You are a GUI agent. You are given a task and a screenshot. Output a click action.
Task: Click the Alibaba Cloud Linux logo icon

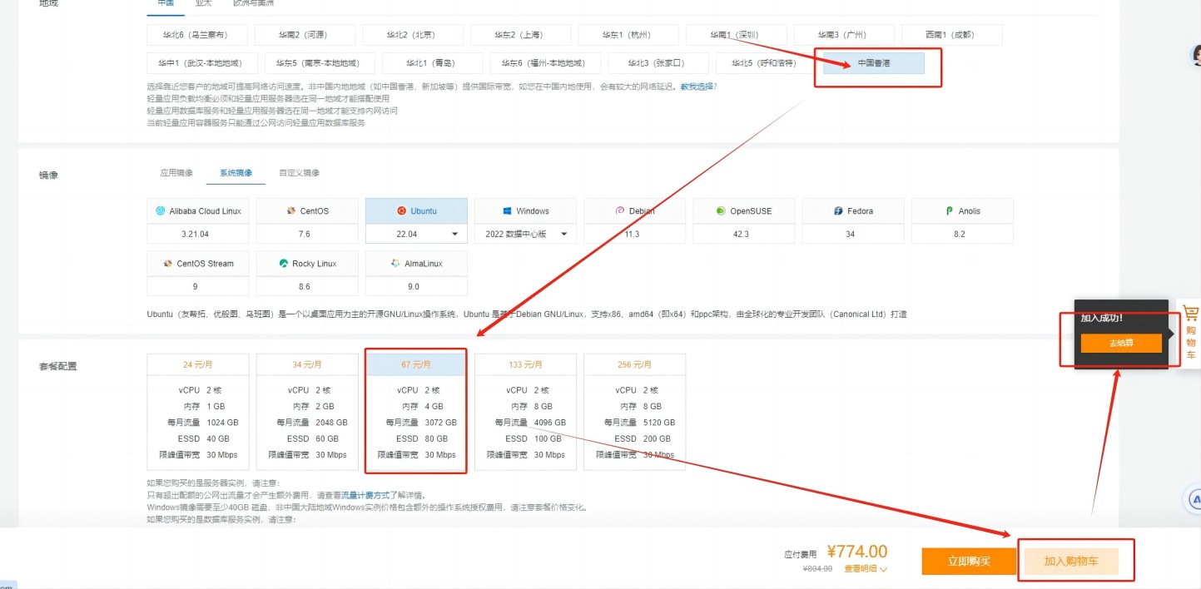[x=161, y=211]
